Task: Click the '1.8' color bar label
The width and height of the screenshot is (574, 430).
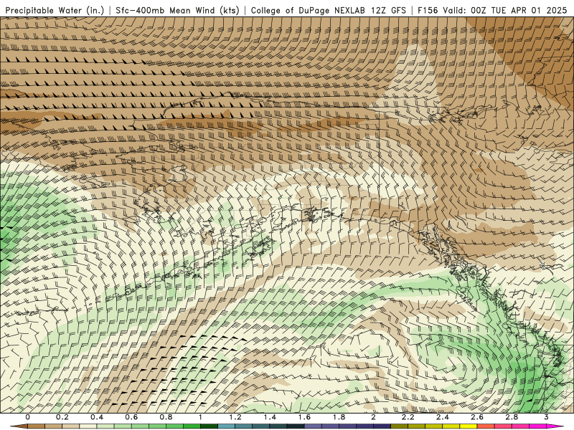Action: tap(339, 417)
